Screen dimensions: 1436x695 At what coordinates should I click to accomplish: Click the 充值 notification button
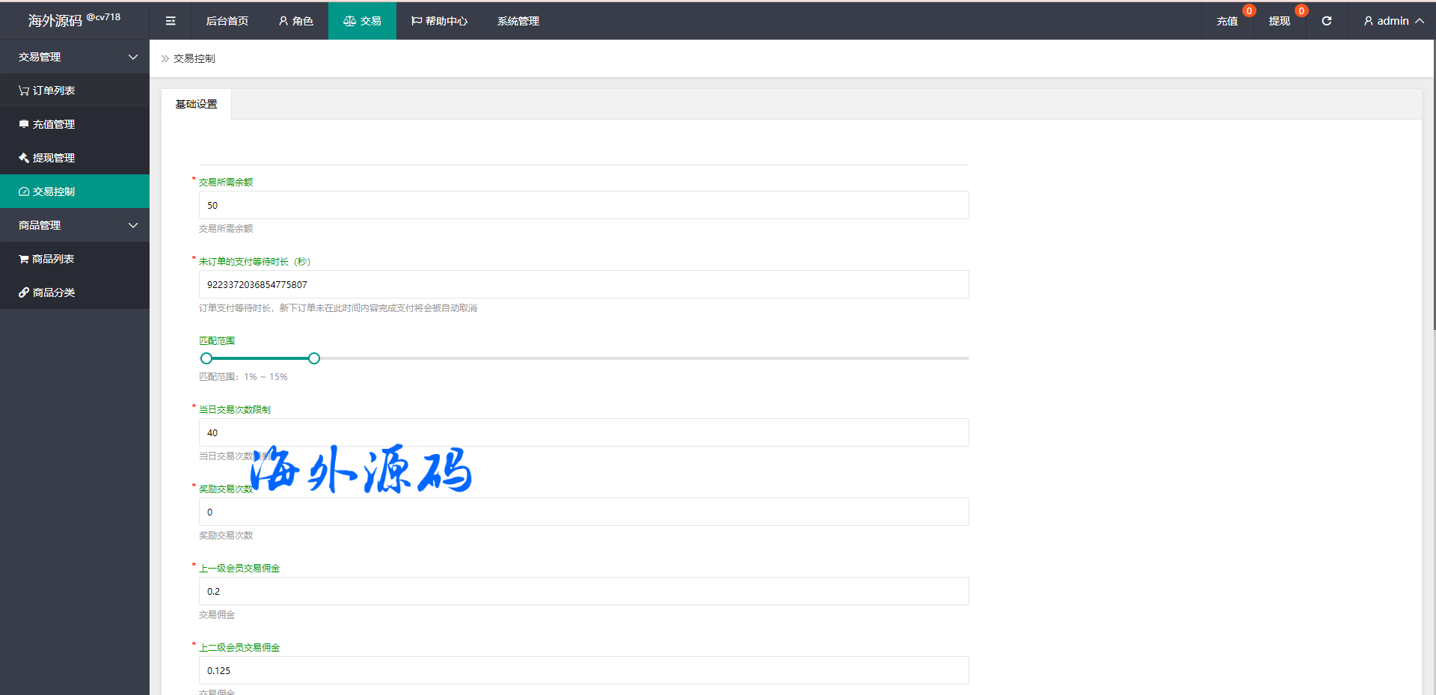point(1227,21)
